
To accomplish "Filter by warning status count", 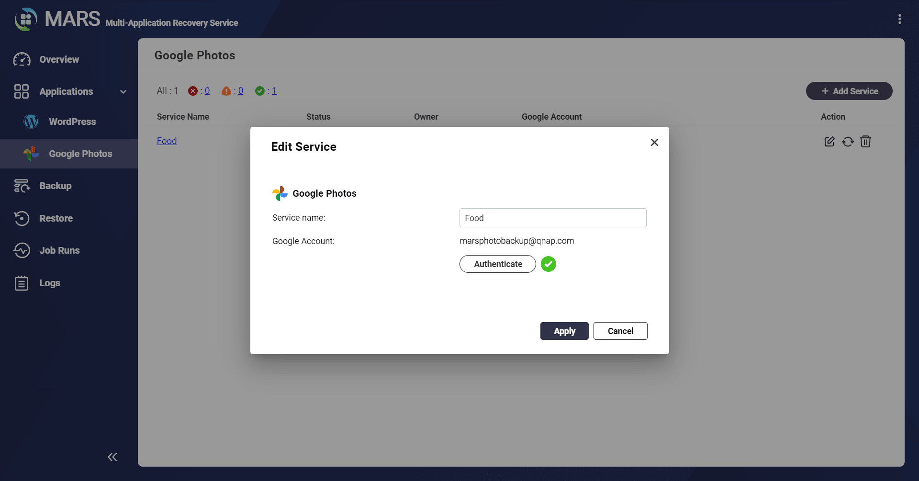I will click(233, 91).
